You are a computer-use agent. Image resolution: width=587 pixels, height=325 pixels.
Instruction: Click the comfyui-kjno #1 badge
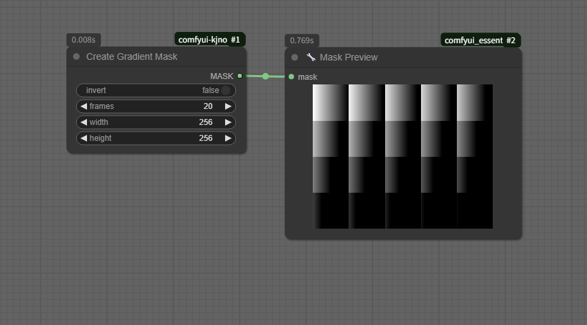click(x=209, y=40)
